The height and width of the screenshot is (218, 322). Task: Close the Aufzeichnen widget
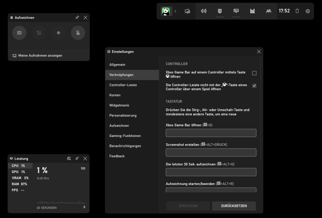(86, 17)
